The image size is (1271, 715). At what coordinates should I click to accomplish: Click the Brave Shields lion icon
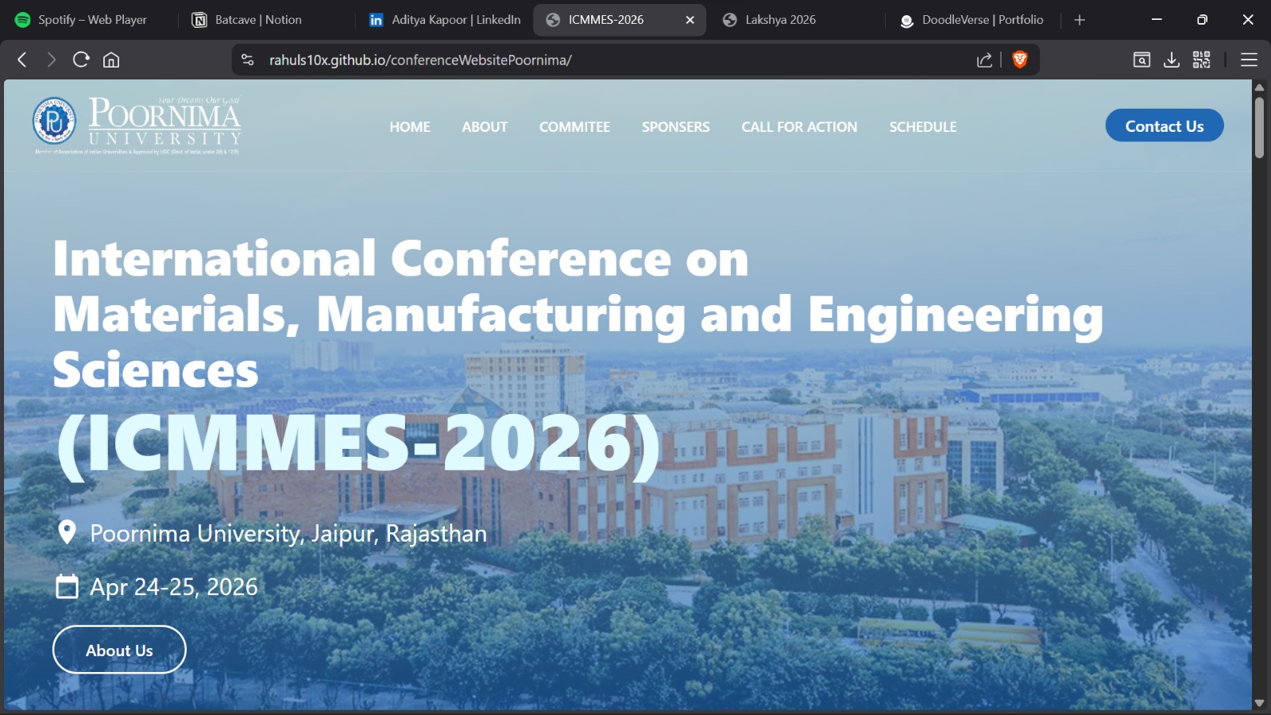(1019, 59)
